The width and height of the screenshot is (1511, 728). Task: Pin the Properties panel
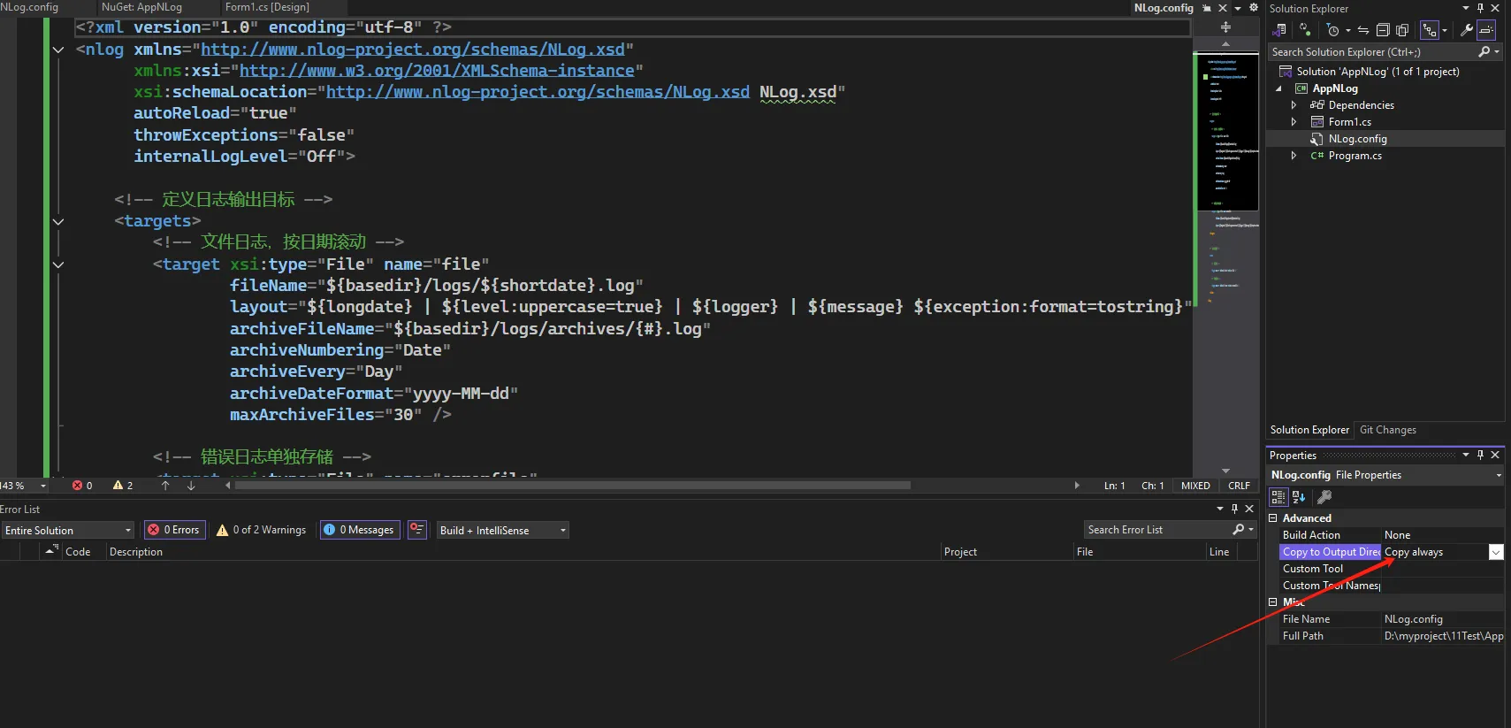pos(1480,455)
